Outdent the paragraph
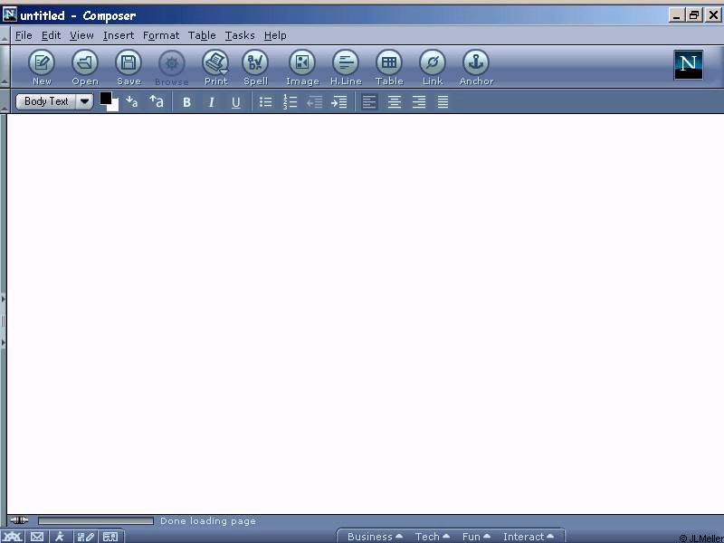 [314, 102]
